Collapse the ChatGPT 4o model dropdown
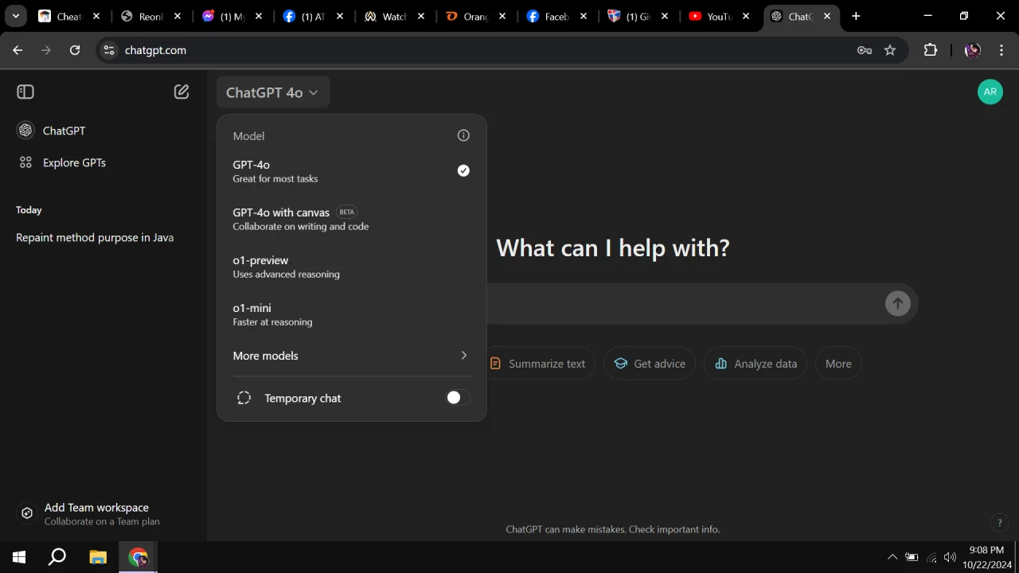Screen dimensions: 1019x573 coord(272,92)
